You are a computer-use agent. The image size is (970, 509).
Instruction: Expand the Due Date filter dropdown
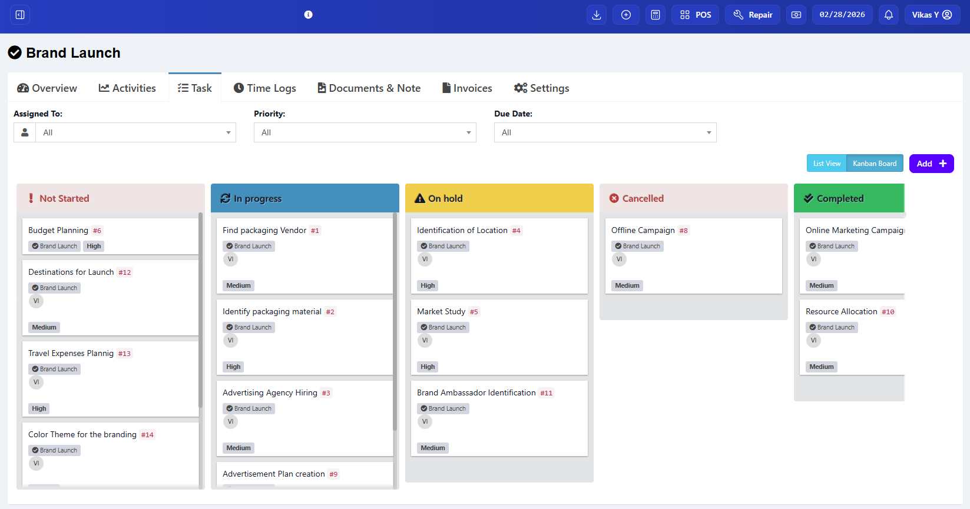[605, 132]
